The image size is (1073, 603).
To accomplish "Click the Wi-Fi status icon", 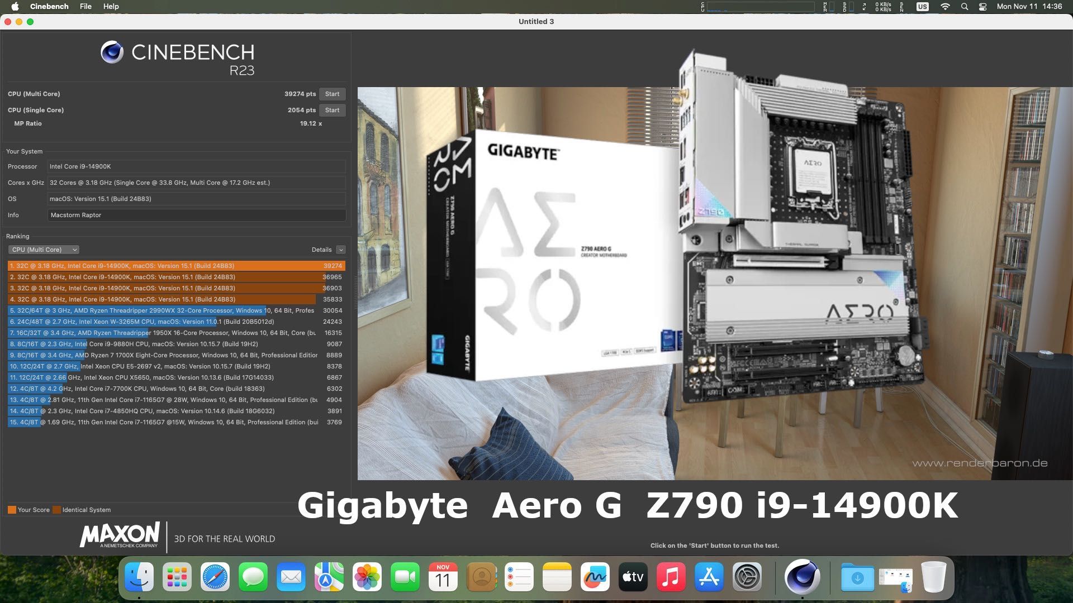I will [x=945, y=7].
